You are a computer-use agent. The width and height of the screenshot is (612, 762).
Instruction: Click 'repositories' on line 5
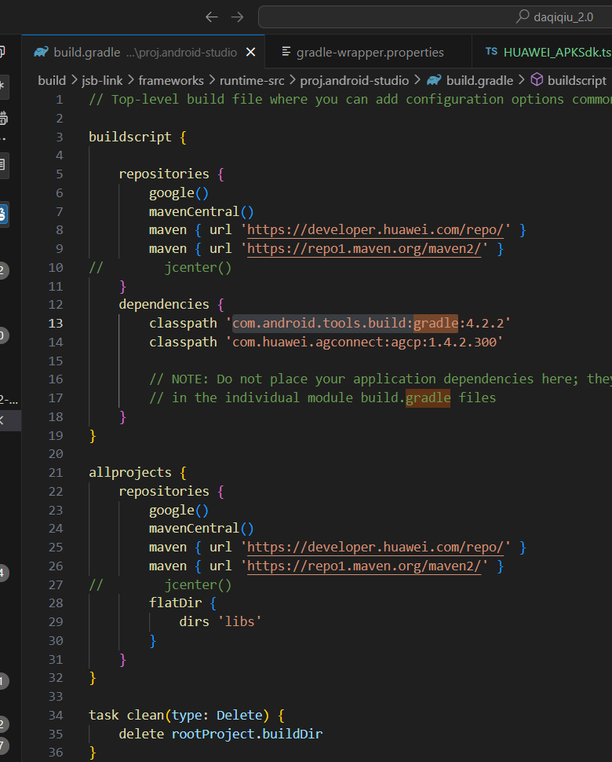click(164, 174)
